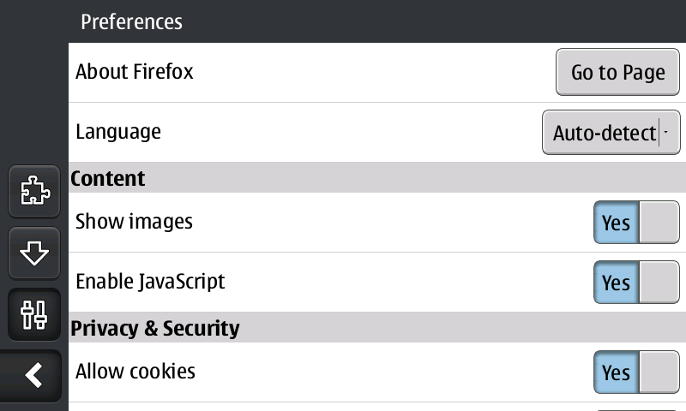Click the small arrow in the Language selector
The width and height of the screenshot is (686, 411).
(666, 132)
